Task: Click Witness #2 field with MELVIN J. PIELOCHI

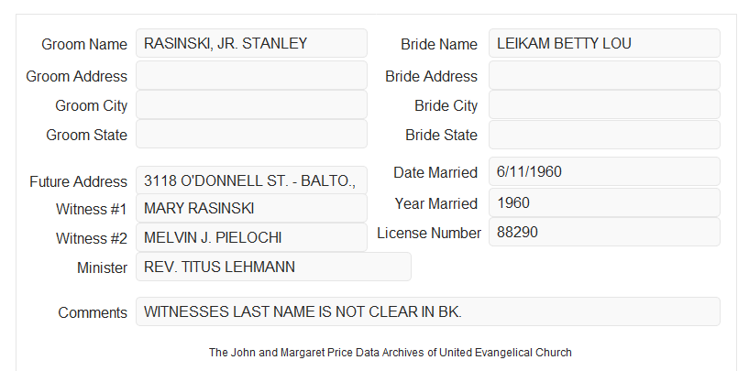Action: 251,237
